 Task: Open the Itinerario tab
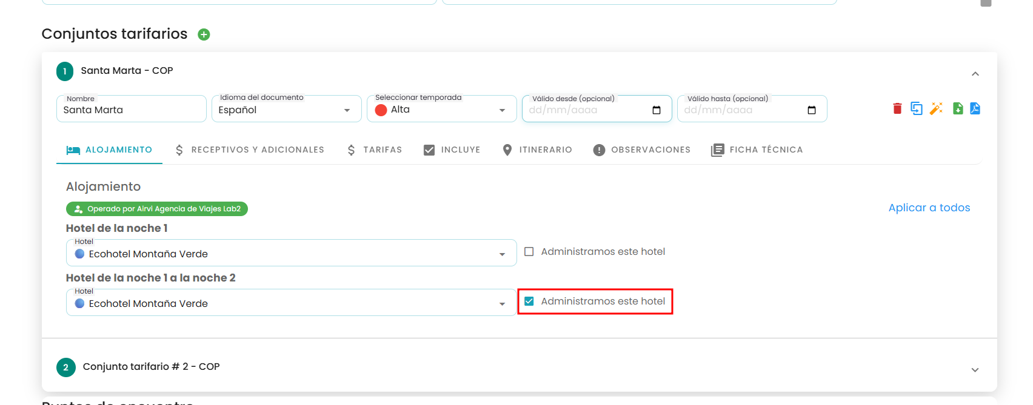tap(537, 150)
